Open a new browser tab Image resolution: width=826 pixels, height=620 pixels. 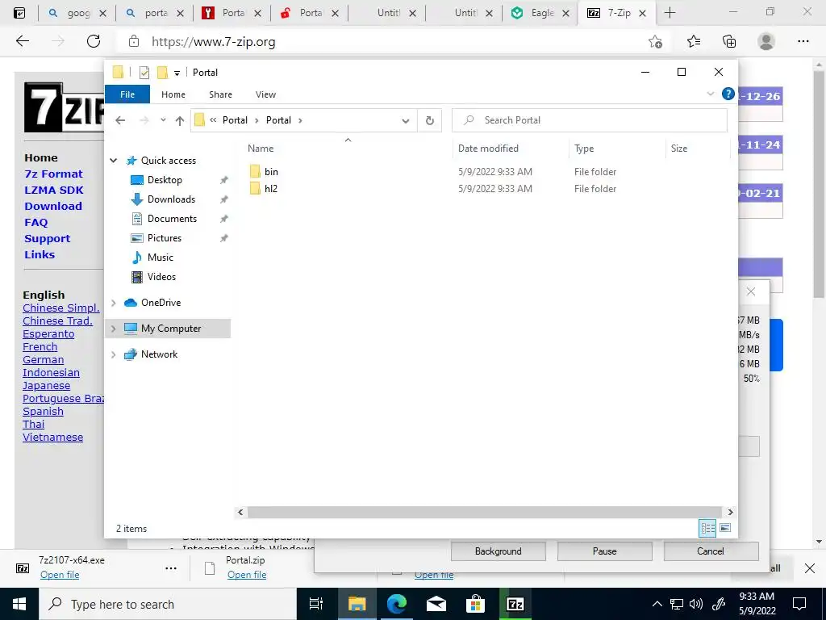click(670, 13)
